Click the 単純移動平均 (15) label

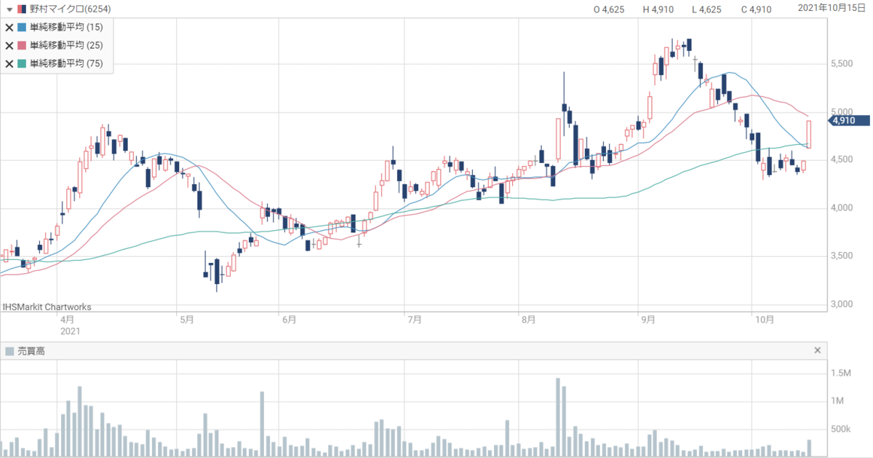point(66,28)
